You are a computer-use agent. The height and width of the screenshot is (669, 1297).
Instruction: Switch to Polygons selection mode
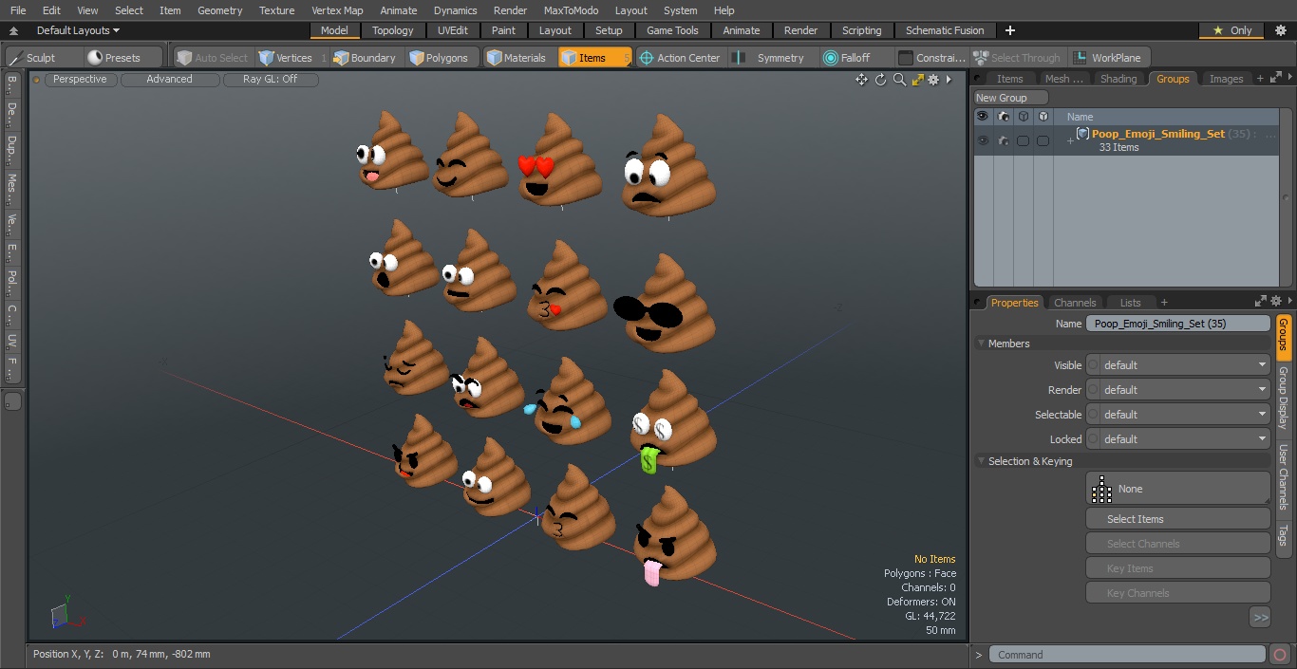click(x=440, y=58)
